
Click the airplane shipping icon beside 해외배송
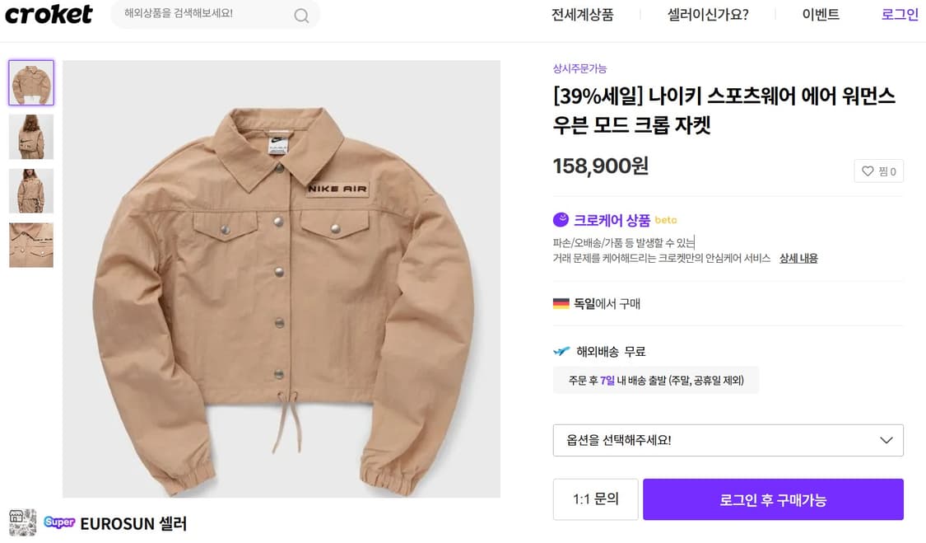tap(560, 350)
